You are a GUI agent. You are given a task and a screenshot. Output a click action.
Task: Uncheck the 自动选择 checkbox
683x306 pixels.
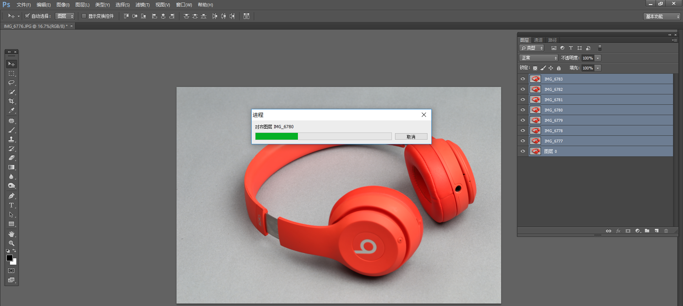coord(27,16)
